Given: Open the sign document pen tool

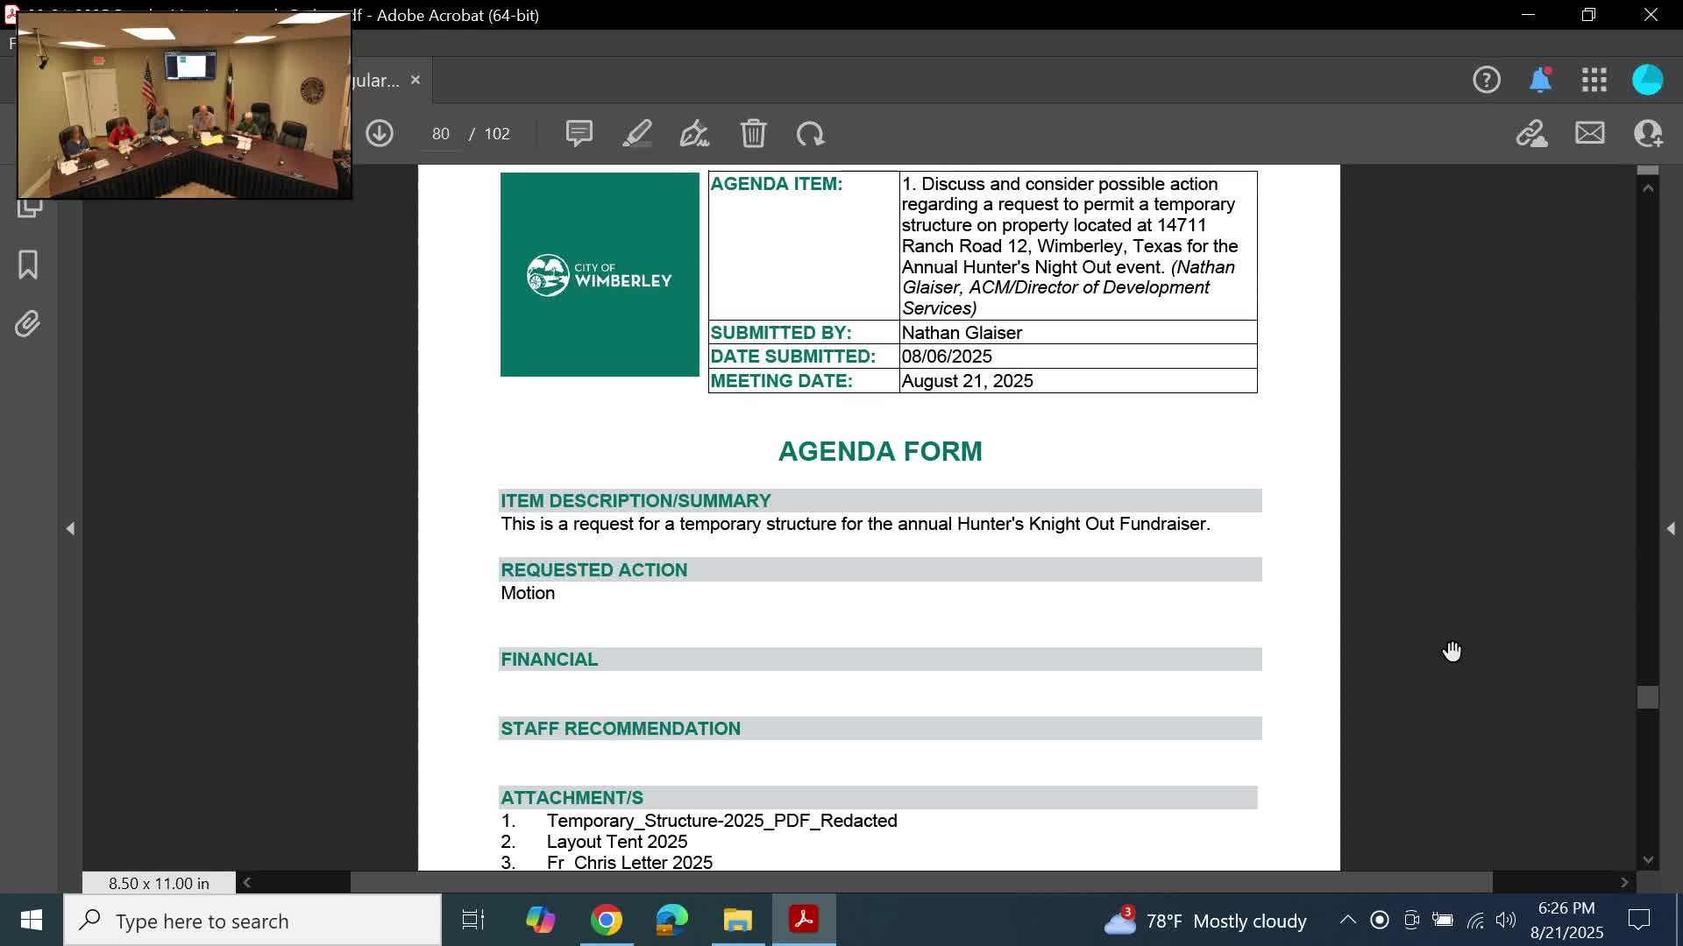Looking at the screenshot, I should 694,133.
